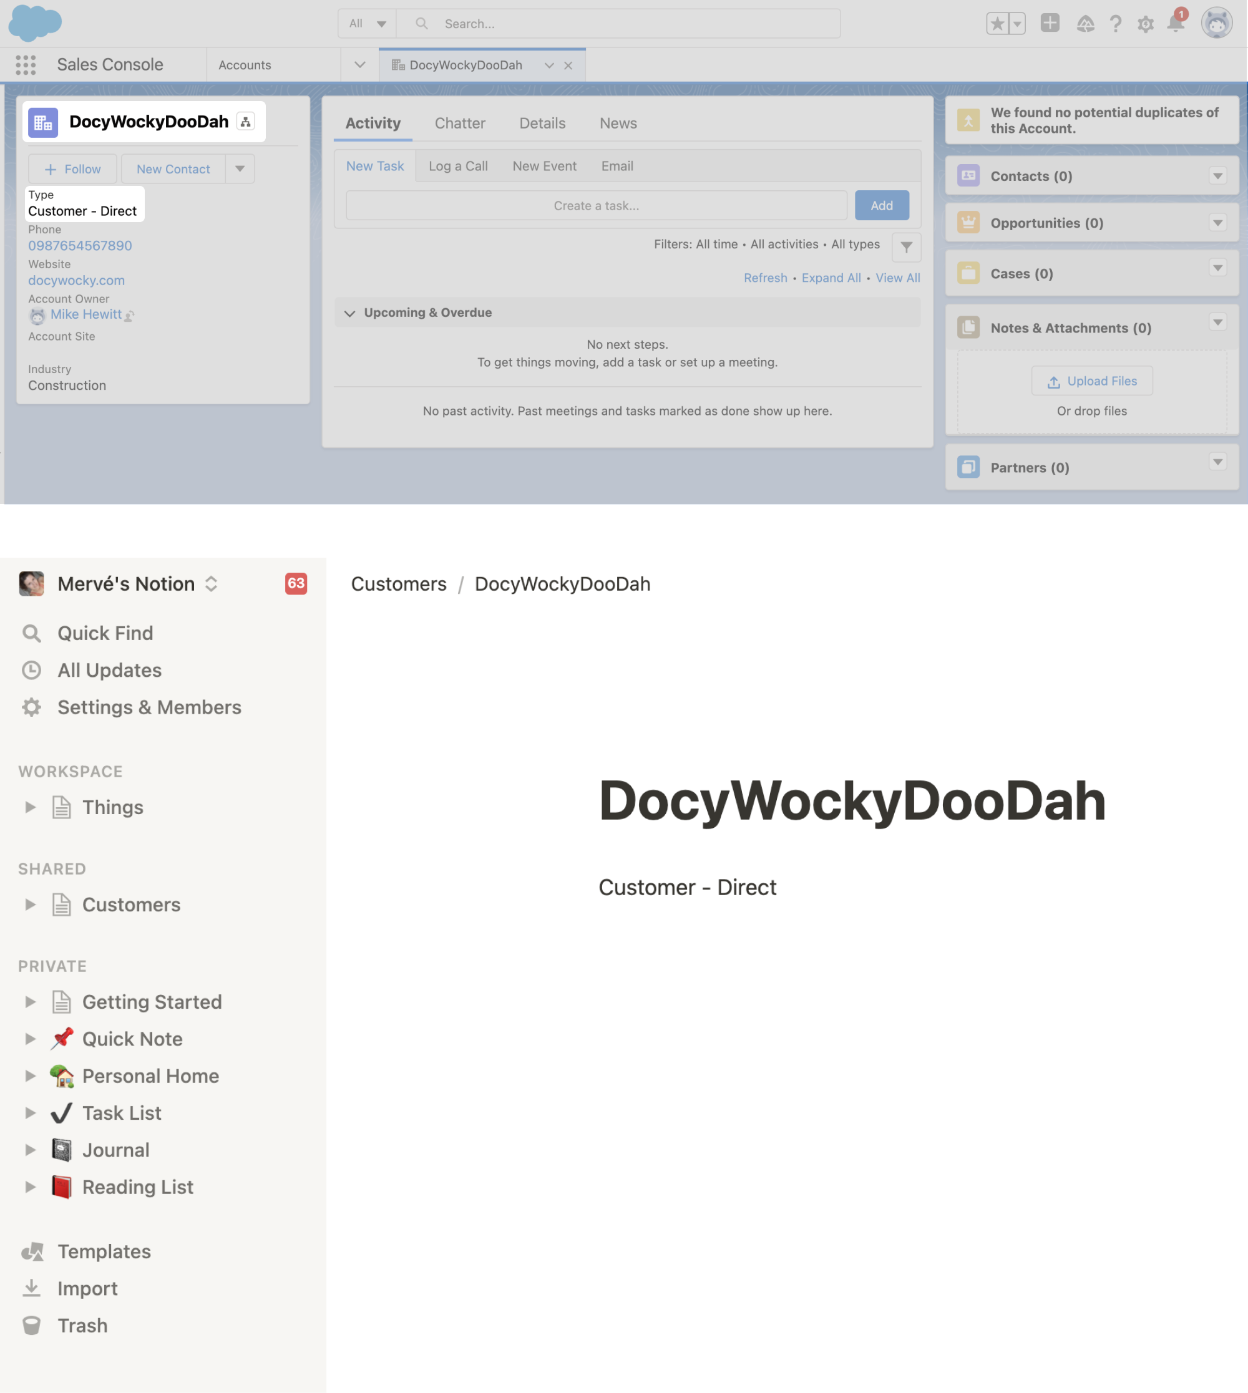This screenshot has height=1393, width=1248.
Task: Select the Log a Call tab
Action: [x=457, y=166]
